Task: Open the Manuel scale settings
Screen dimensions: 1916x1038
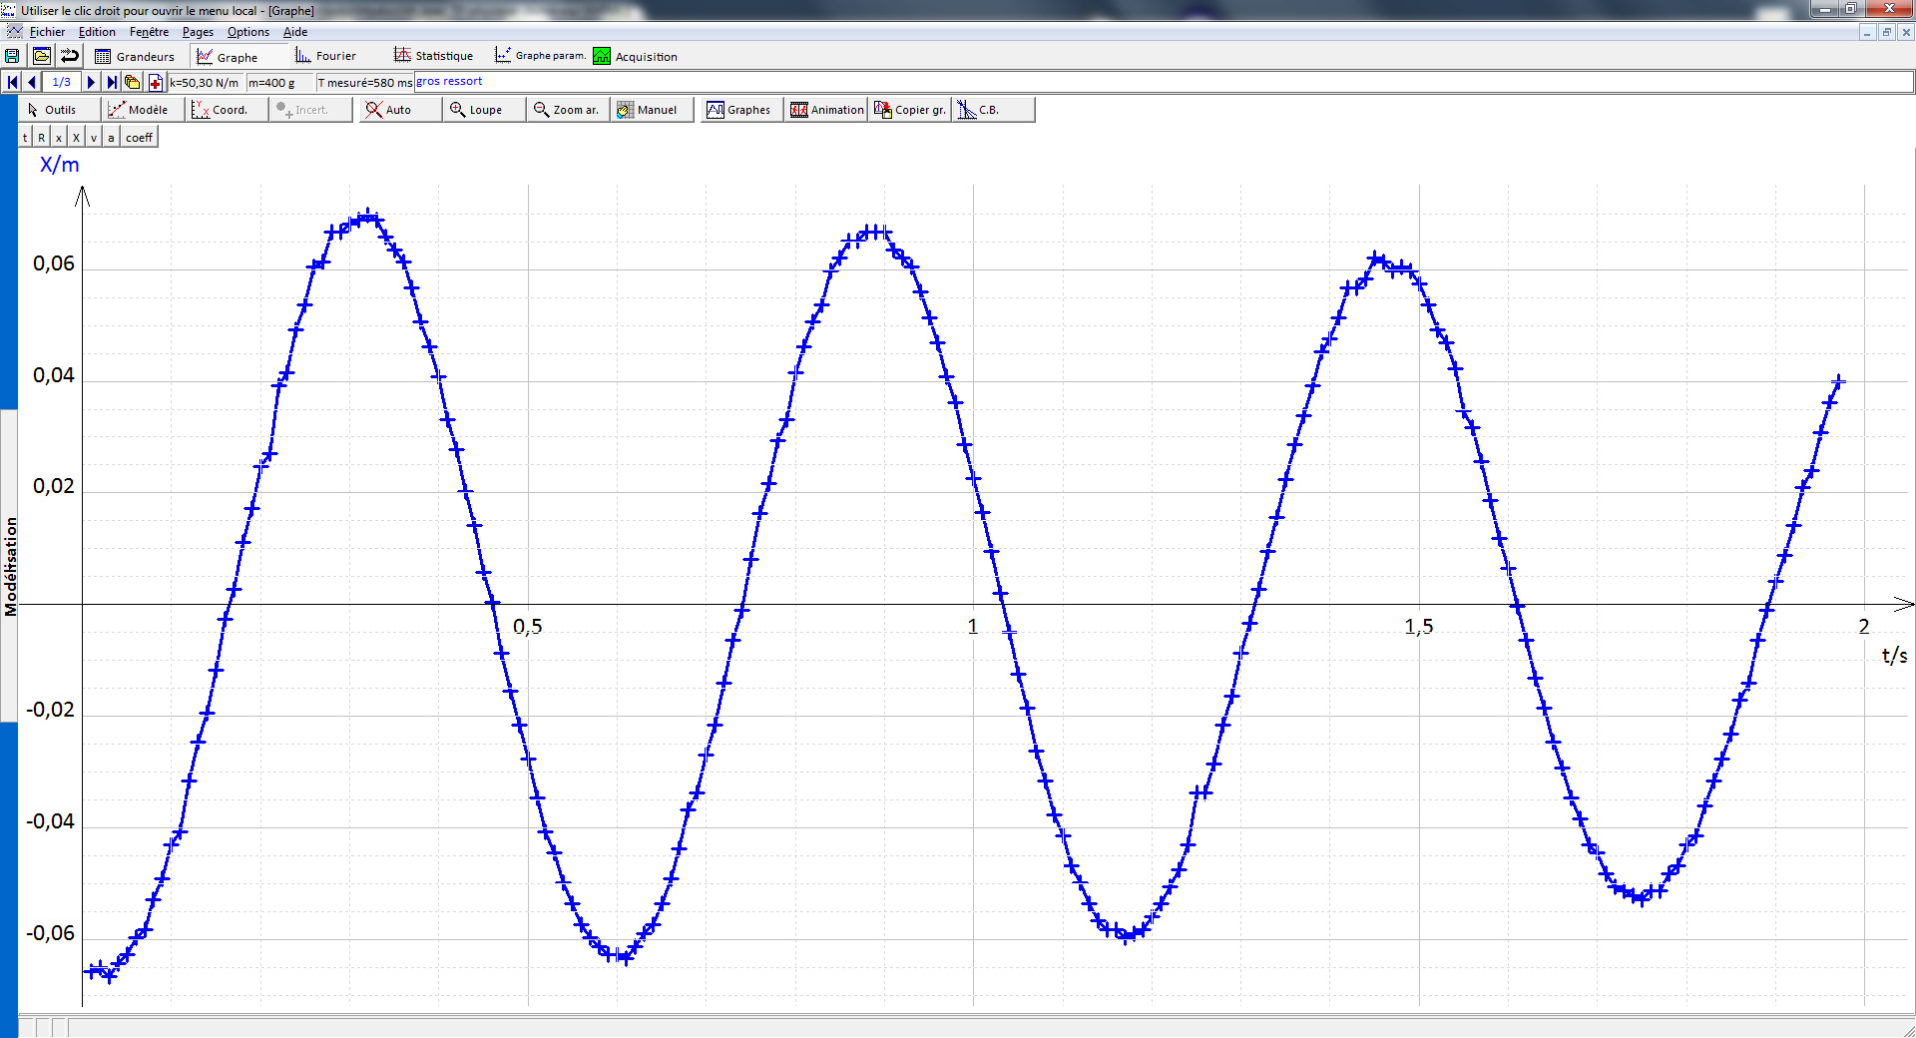Action: [652, 110]
